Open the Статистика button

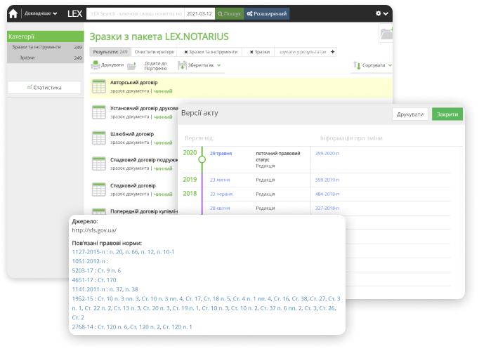point(44,88)
